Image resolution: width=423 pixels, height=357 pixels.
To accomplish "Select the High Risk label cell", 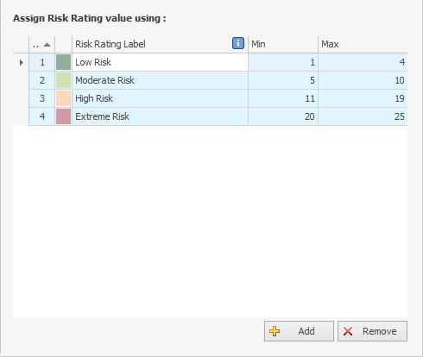I will pyautogui.click(x=160, y=98).
